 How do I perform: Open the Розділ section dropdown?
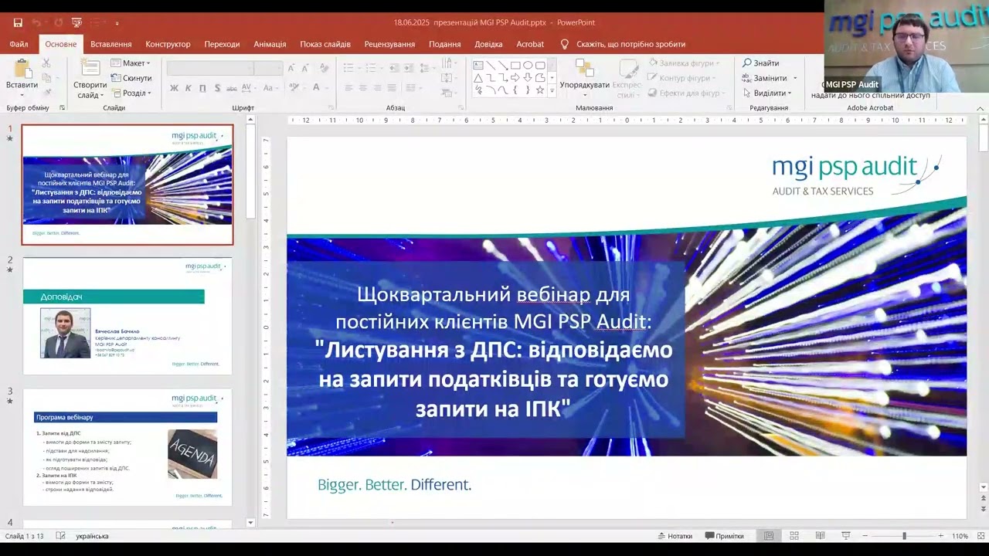click(x=131, y=93)
